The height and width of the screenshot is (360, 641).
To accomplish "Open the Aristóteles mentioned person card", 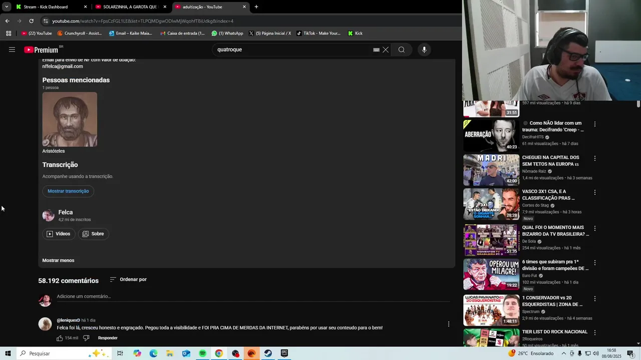I will tap(70, 123).
